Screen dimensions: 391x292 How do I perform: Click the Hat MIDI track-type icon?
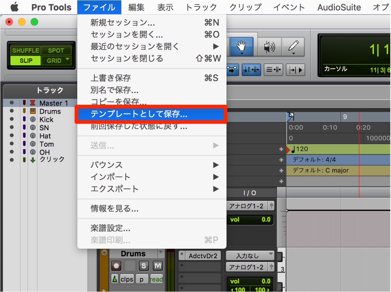pos(33,136)
